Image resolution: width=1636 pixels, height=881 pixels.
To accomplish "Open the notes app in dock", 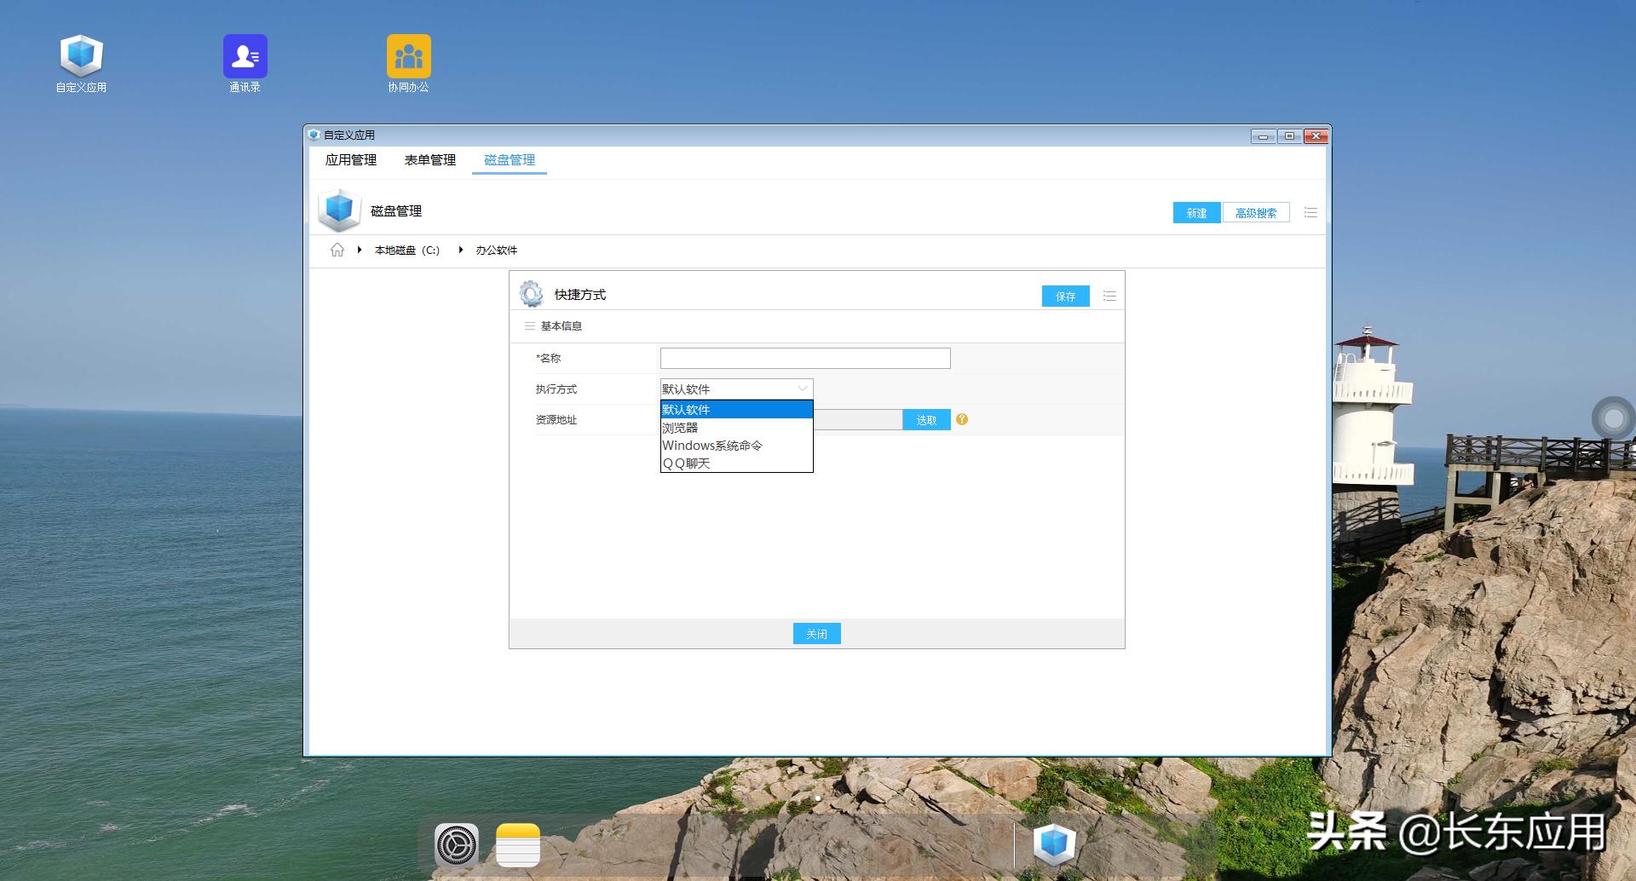I will click(518, 845).
